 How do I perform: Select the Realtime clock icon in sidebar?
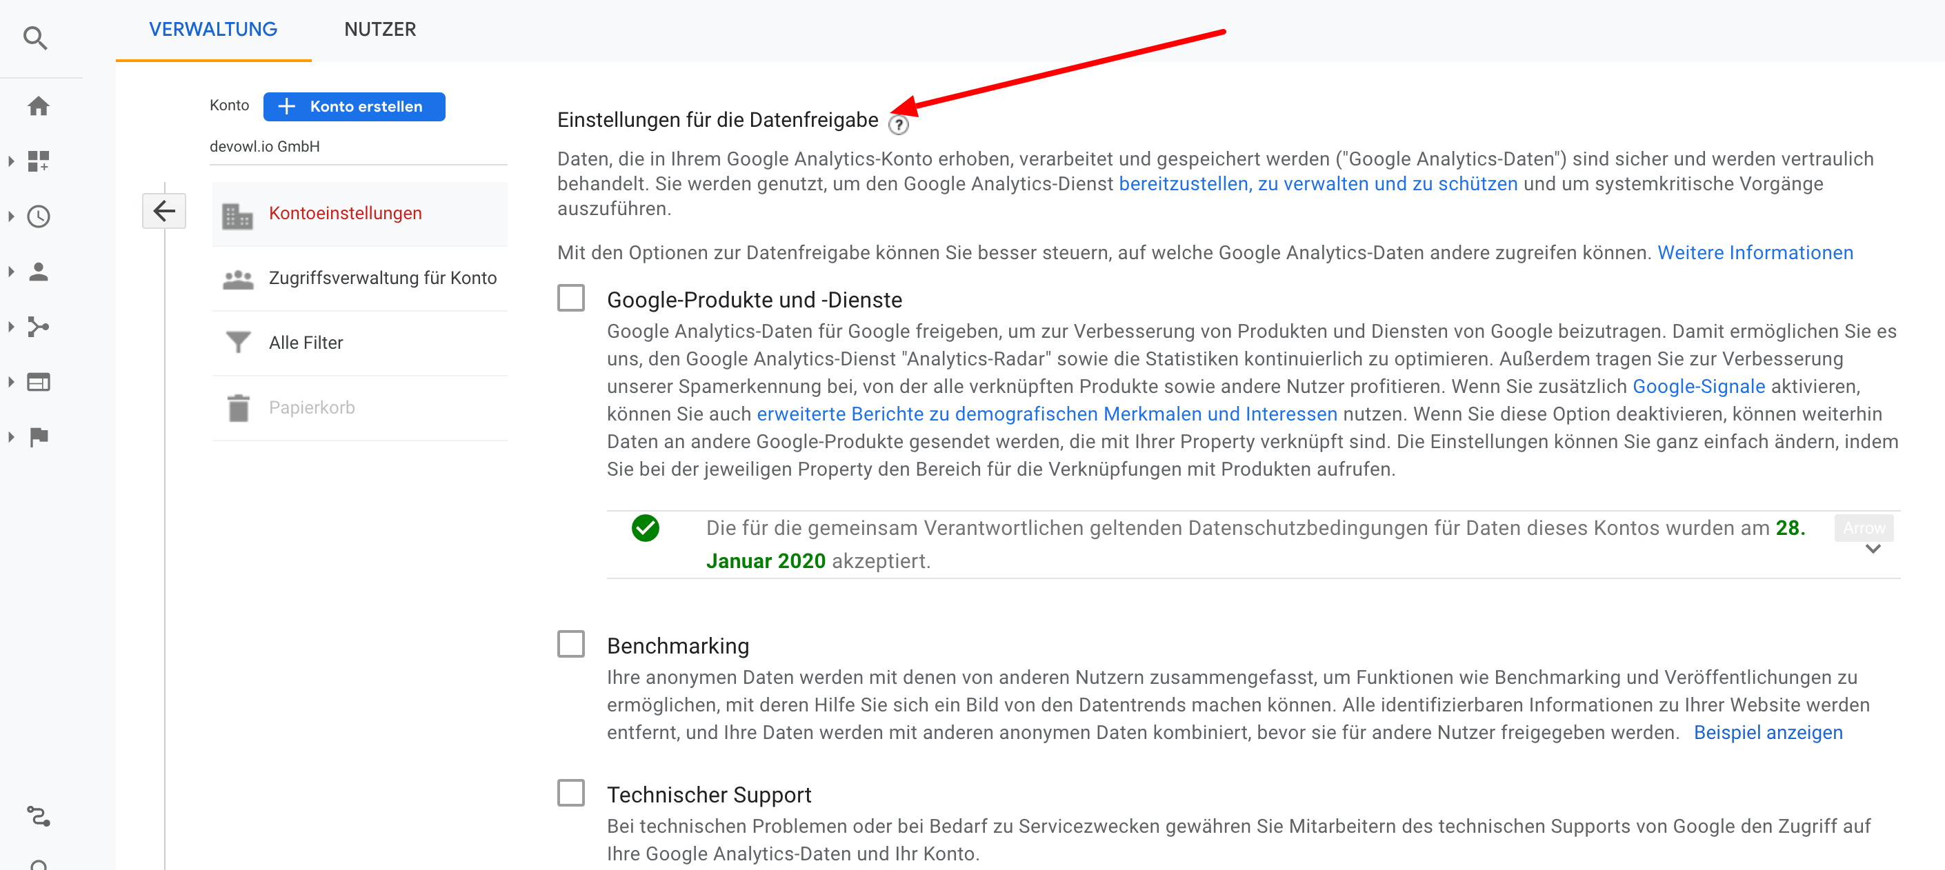[x=39, y=216]
